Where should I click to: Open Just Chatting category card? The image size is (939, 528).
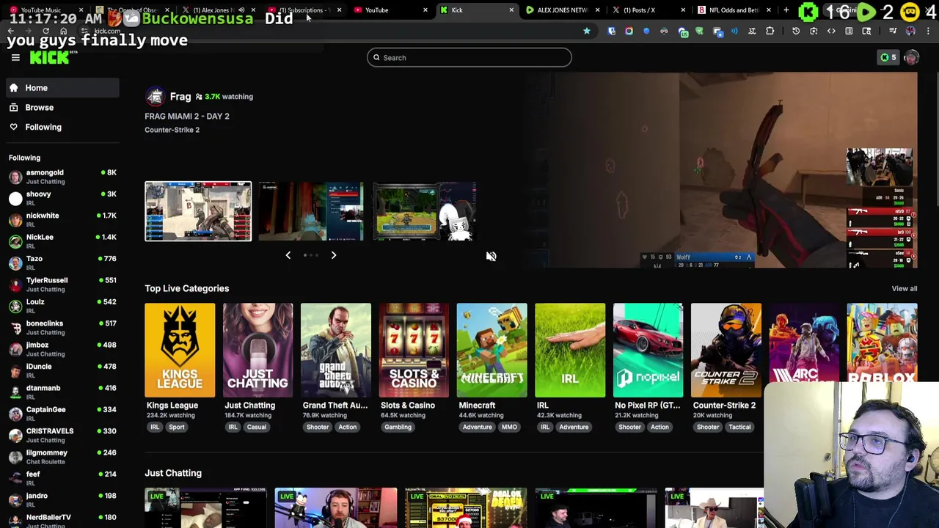click(x=257, y=351)
